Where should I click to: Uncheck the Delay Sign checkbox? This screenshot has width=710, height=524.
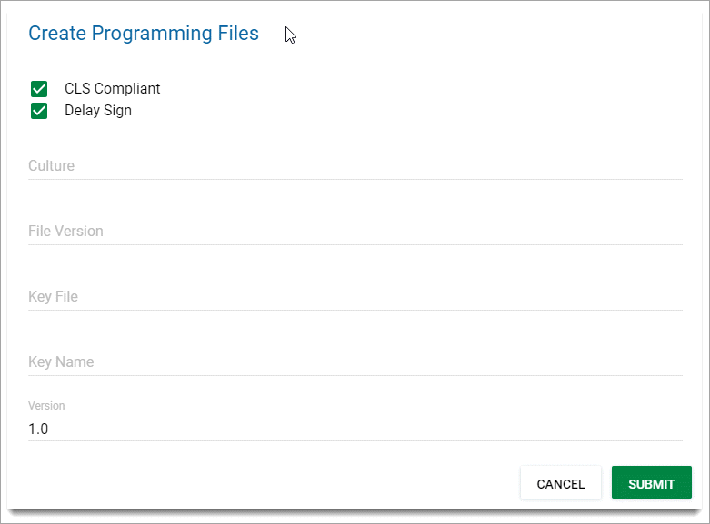(39, 111)
